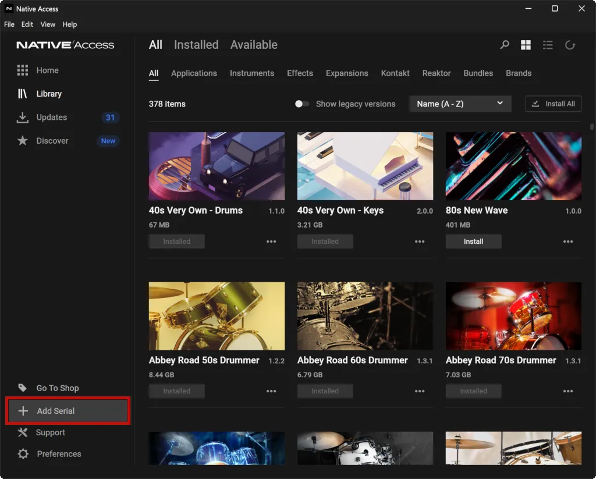
Task: Open the Help menu
Action: pos(70,24)
